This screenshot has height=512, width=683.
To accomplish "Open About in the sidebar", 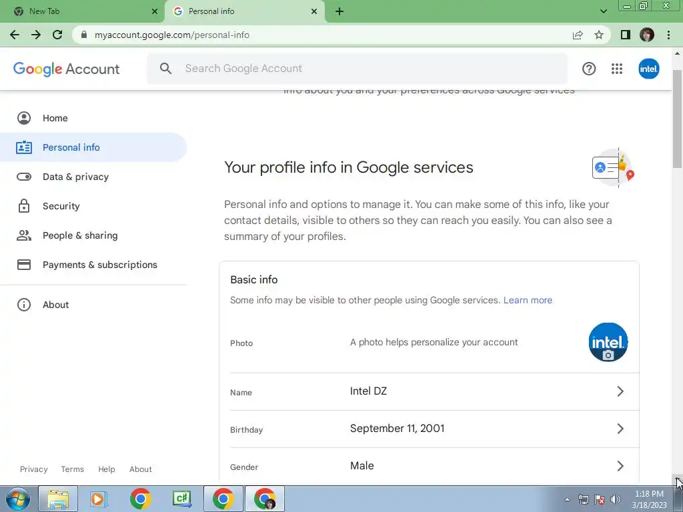I will click(x=93, y=305).
